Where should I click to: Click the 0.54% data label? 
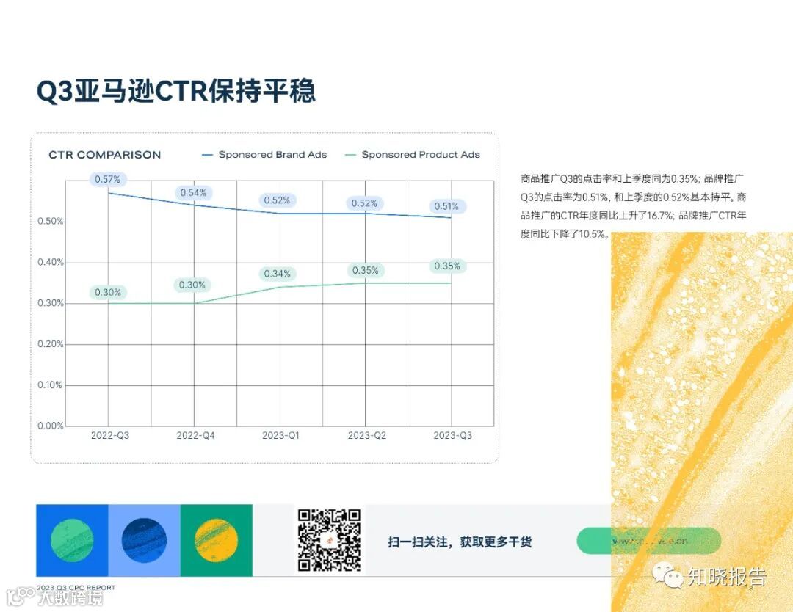click(x=193, y=192)
